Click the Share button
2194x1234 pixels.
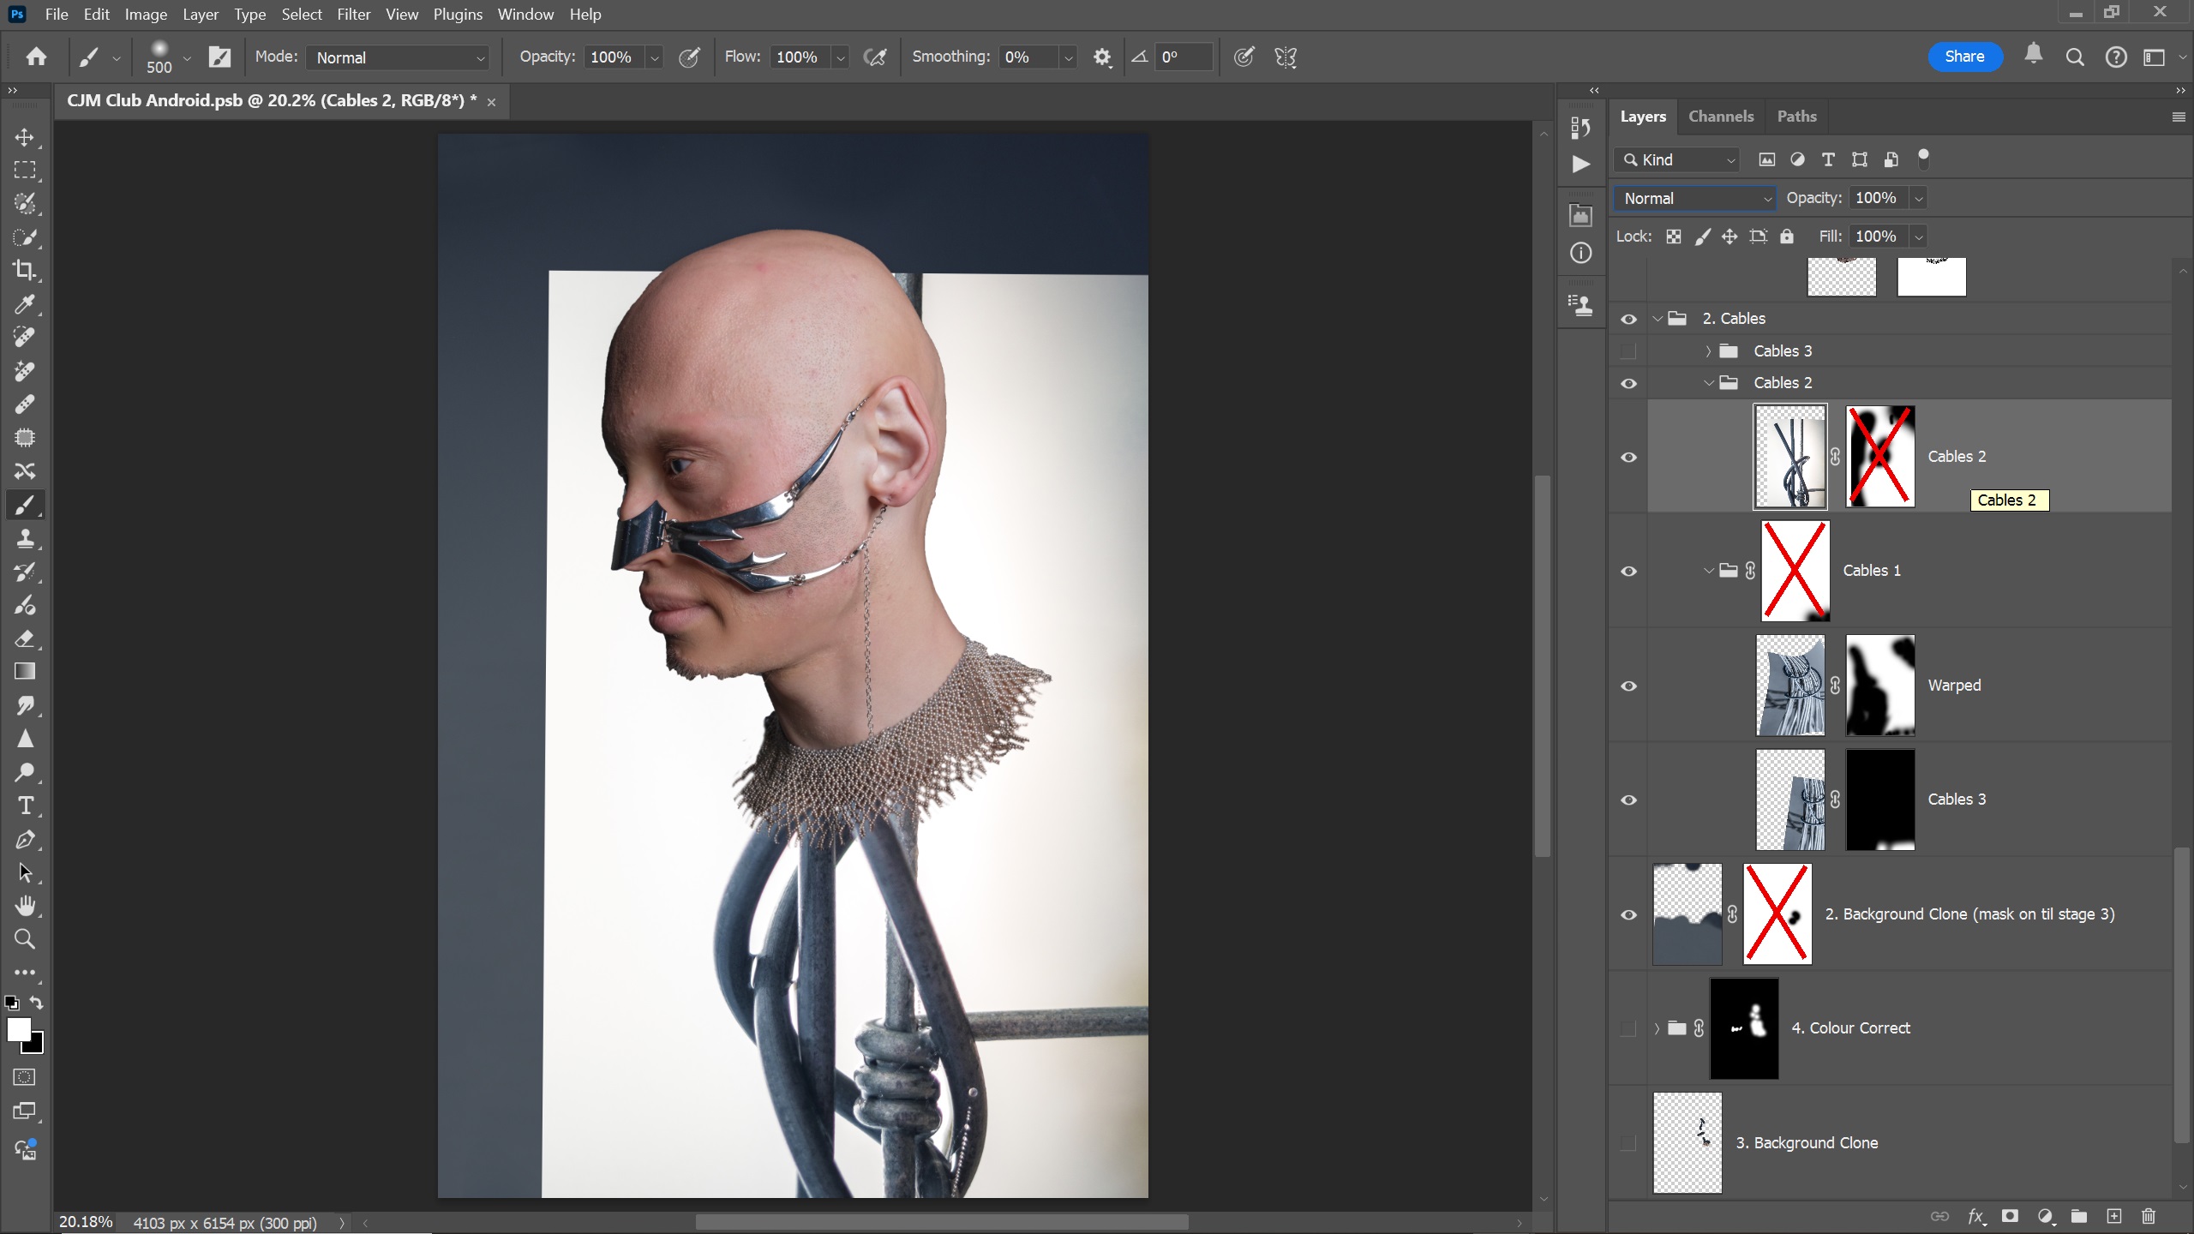tap(1964, 57)
